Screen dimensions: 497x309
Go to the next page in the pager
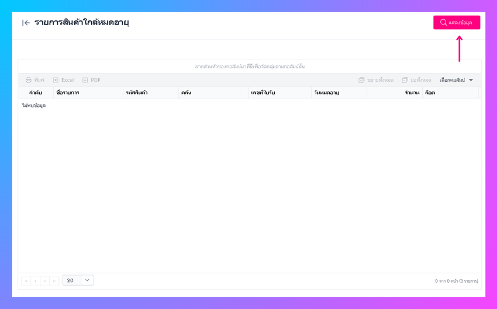click(x=44, y=281)
